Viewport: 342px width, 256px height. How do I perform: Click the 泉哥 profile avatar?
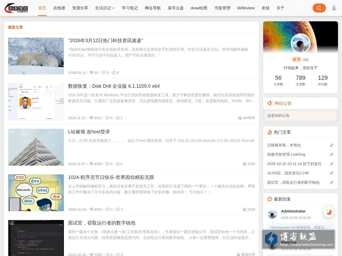coord(300,43)
